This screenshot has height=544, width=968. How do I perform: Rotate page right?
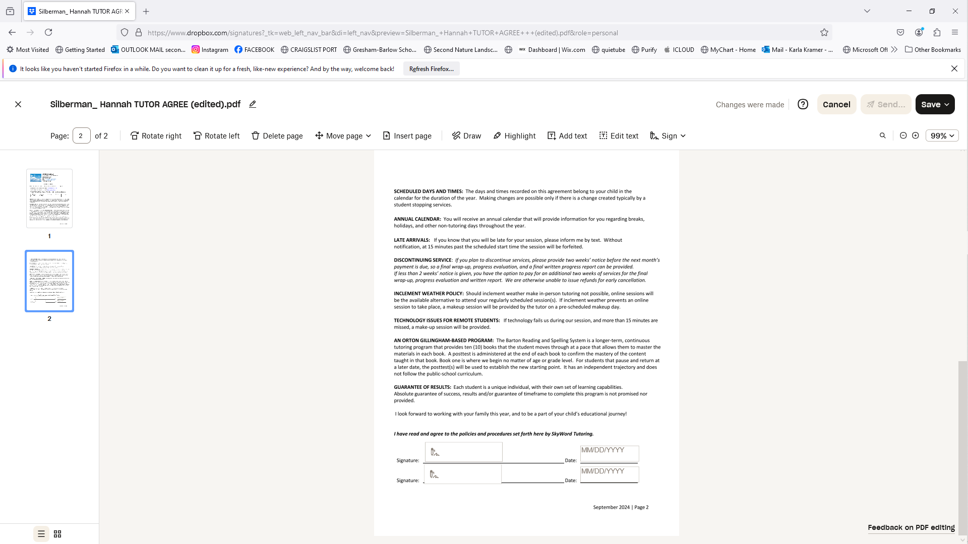coord(156,136)
